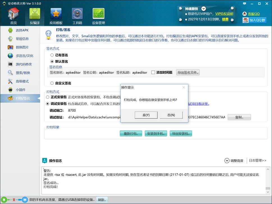
Task: Click the 加入QQ群 button
Action: pos(254,20)
